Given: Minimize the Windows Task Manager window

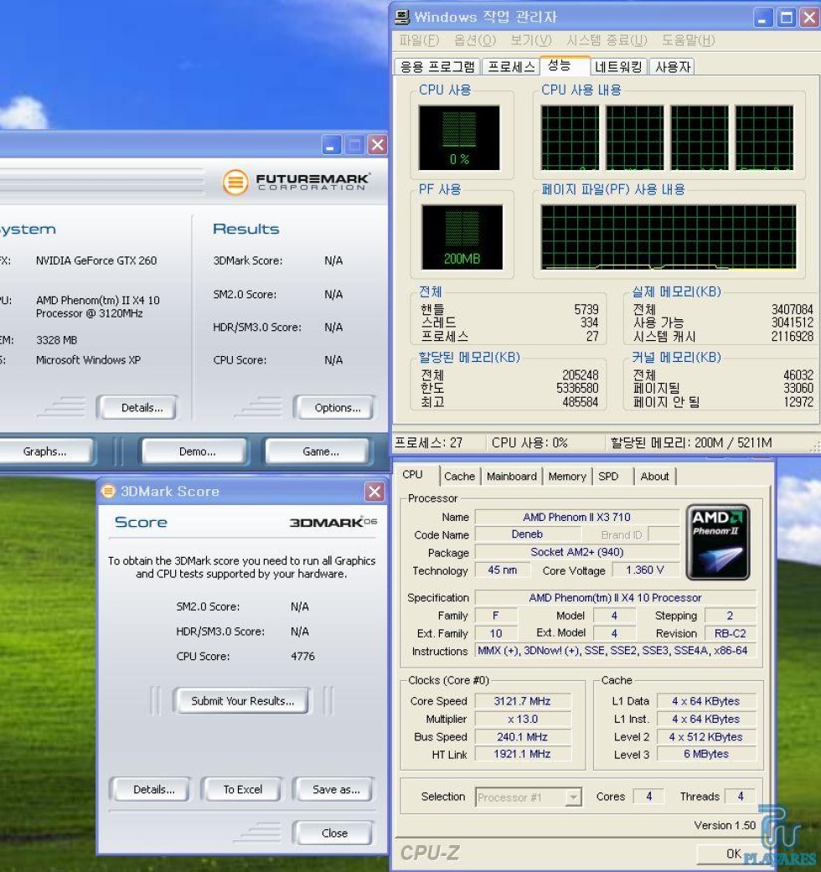Looking at the screenshot, I should (764, 17).
